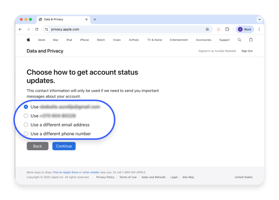Change region via United States link
Viewport: 279px width, 200px height.
[244, 177]
